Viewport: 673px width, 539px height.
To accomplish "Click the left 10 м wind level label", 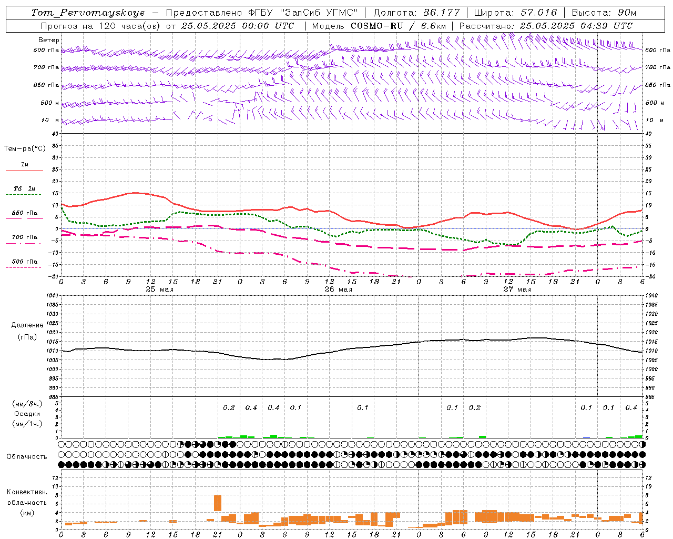I will coord(51,120).
